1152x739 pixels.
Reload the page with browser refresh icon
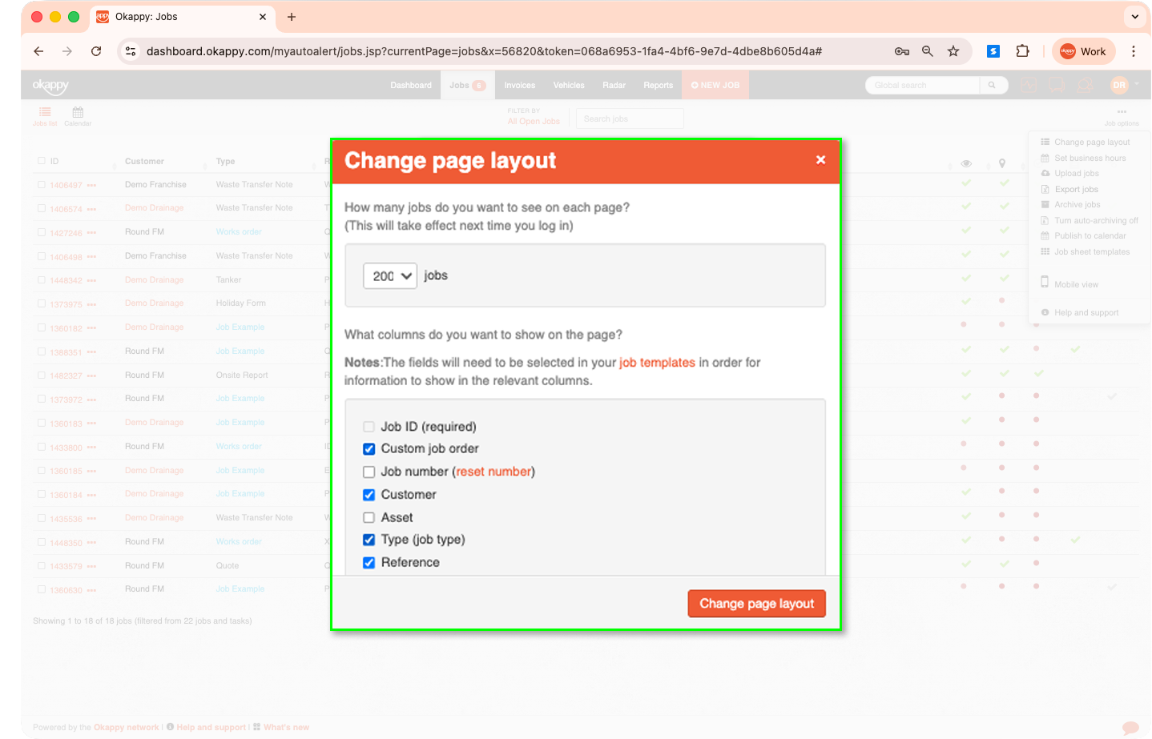(x=96, y=51)
